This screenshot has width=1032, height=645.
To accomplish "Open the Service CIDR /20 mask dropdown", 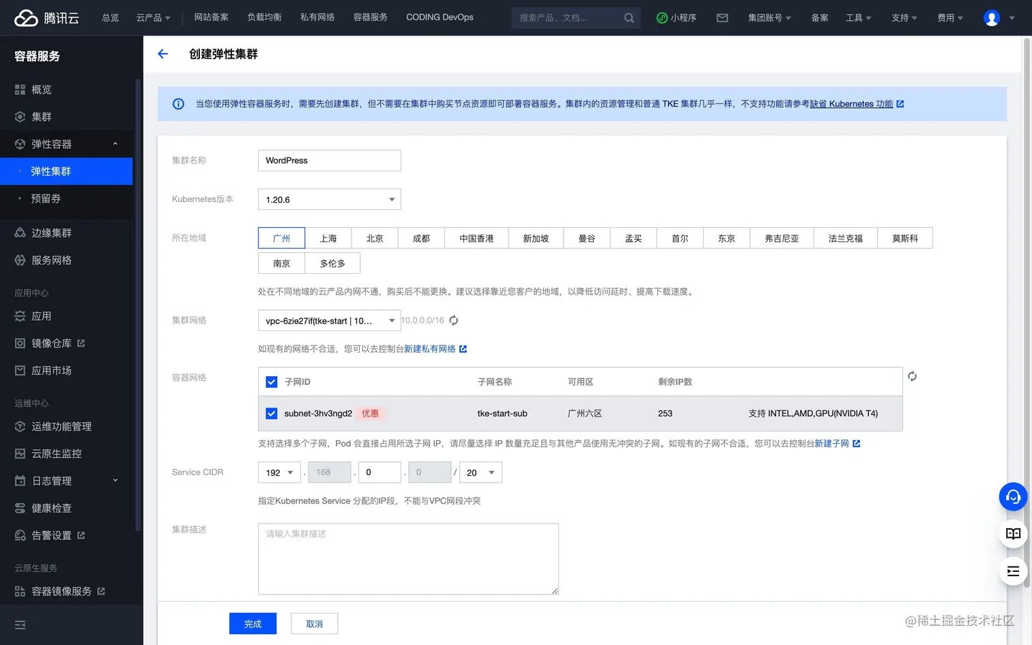I will tap(480, 472).
